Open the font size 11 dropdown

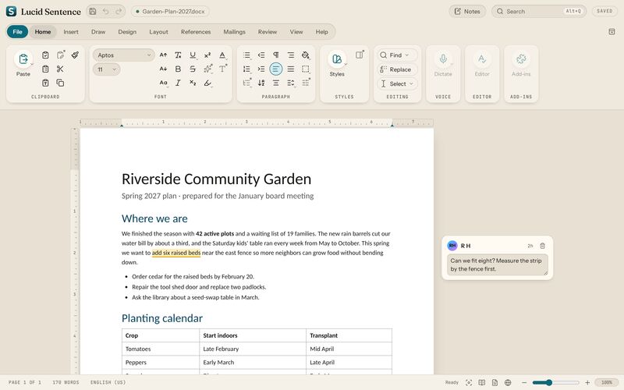[x=106, y=69]
